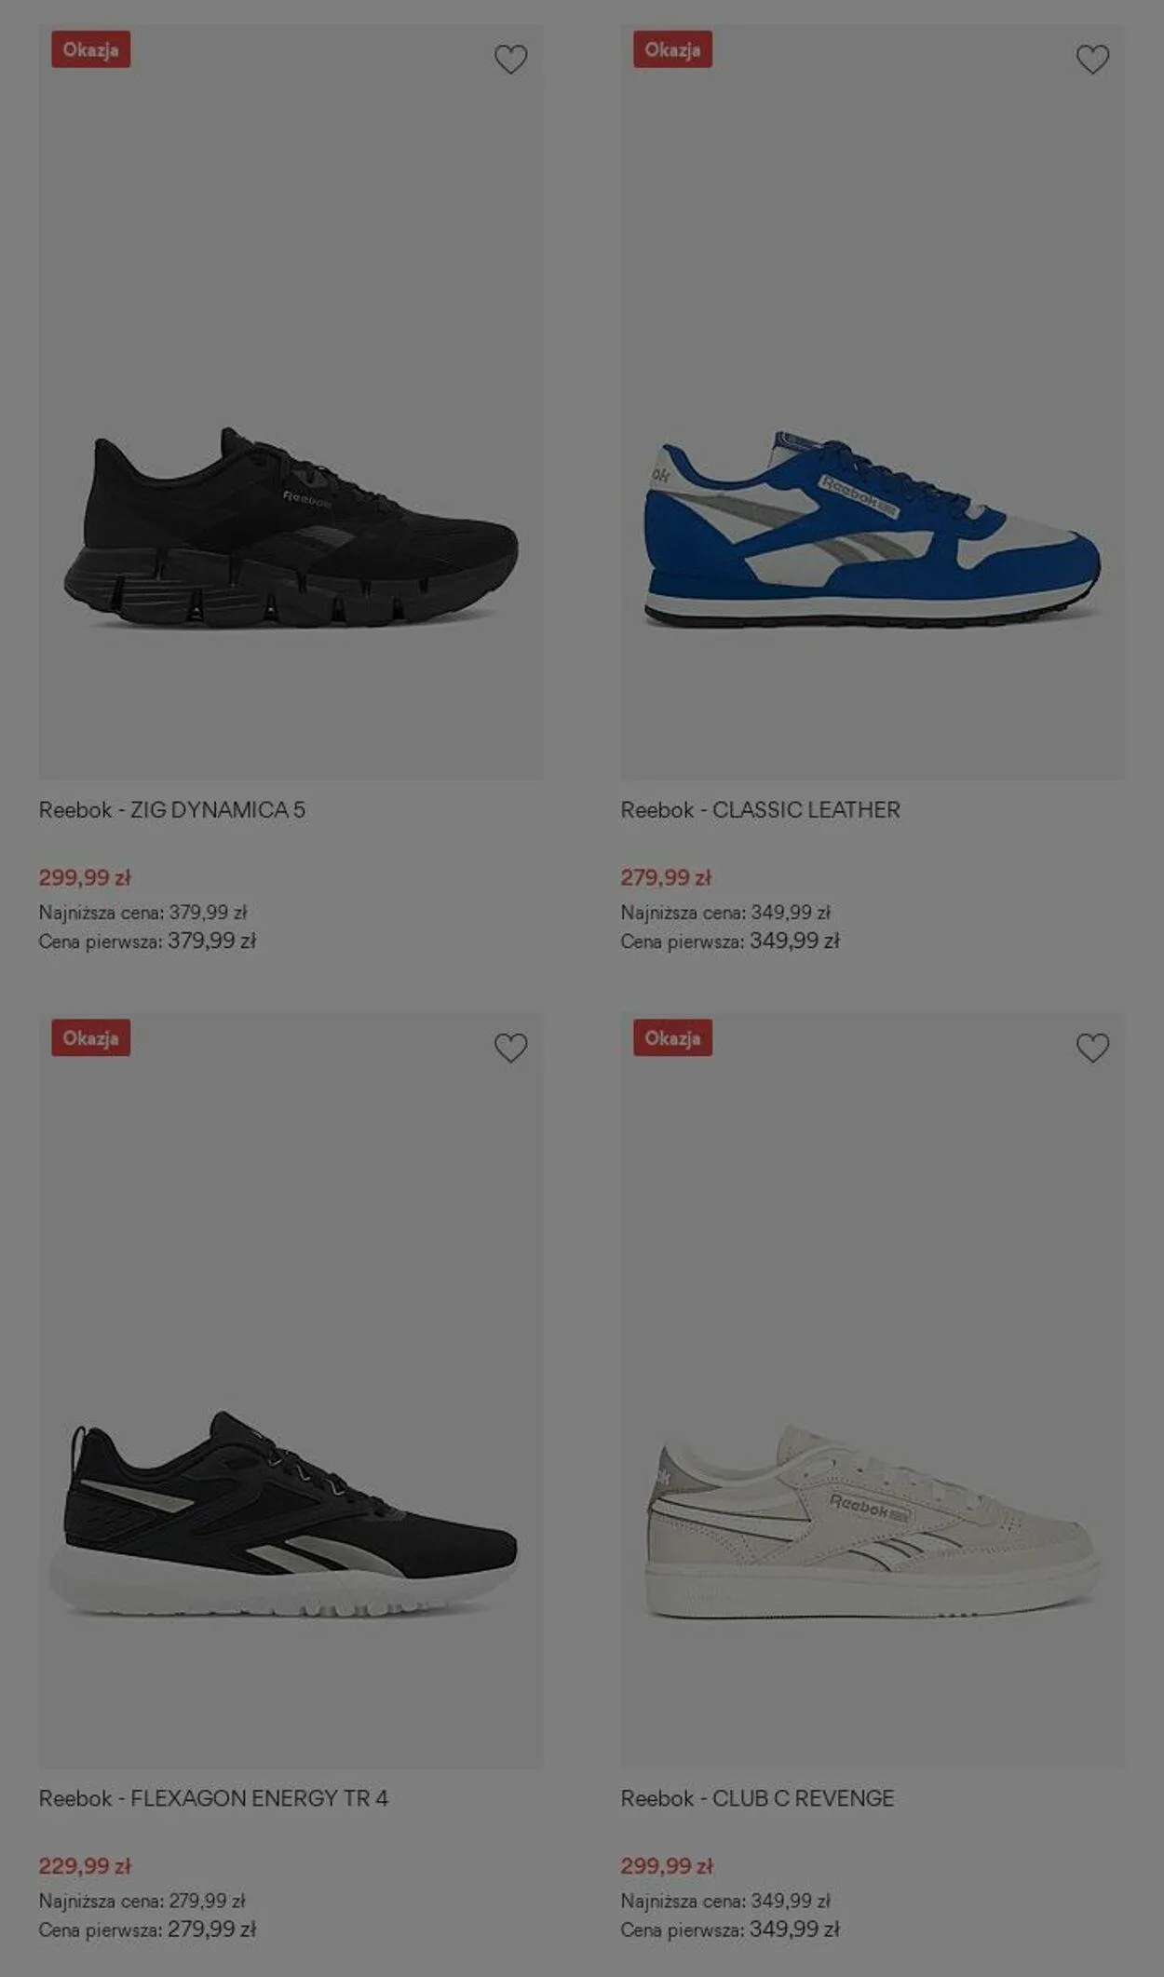
Task: Open Reebok - CLASSIC LEATHER product link
Action: tap(761, 810)
